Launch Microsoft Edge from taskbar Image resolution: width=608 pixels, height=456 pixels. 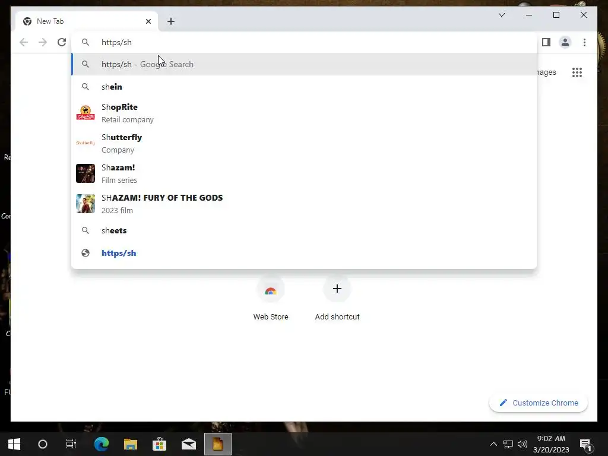pos(101,444)
